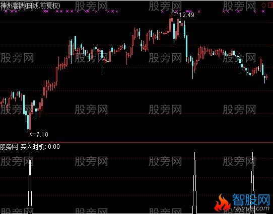The height and width of the screenshot is (214, 273).
Task: Click the chart title 神州高铁(日线.前复权)
Action: pyautogui.click(x=30, y=6)
